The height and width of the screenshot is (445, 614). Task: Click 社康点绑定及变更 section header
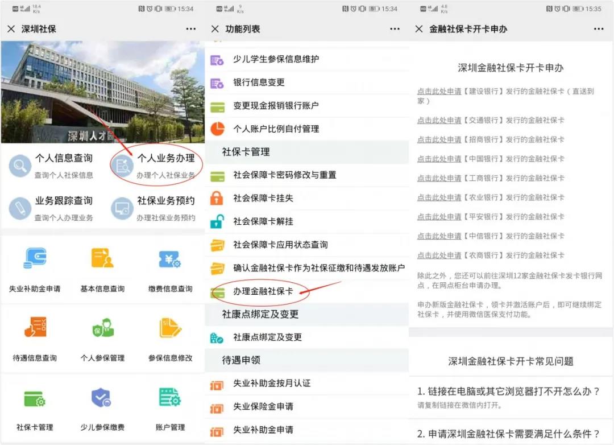pos(306,314)
